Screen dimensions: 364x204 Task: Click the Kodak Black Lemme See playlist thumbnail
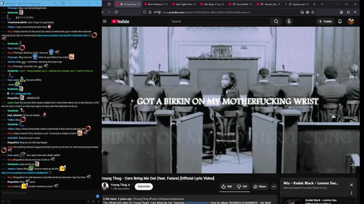tap(293, 201)
